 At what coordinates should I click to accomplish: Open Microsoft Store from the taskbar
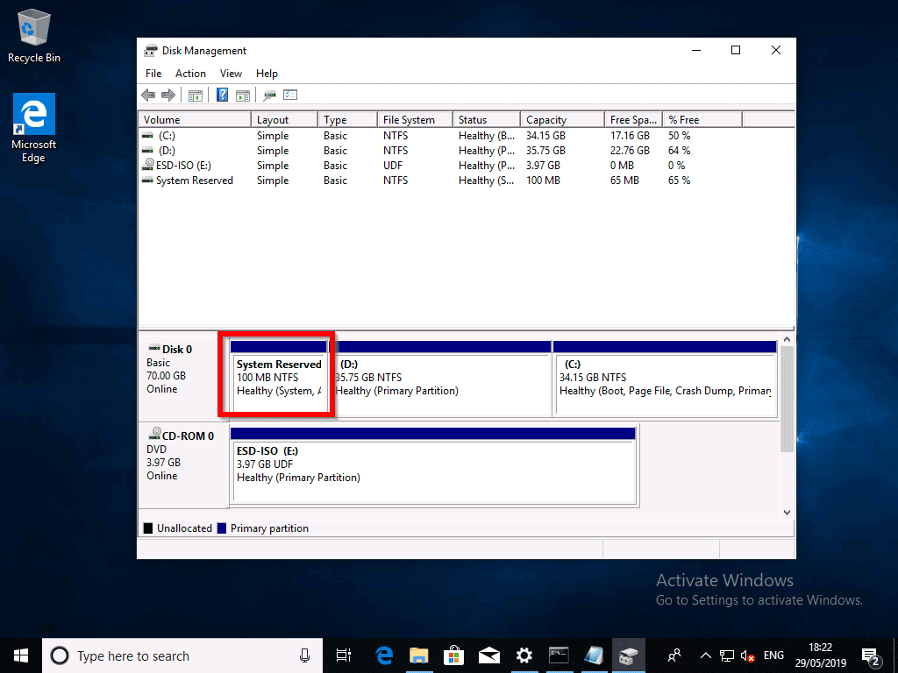coord(453,655)
